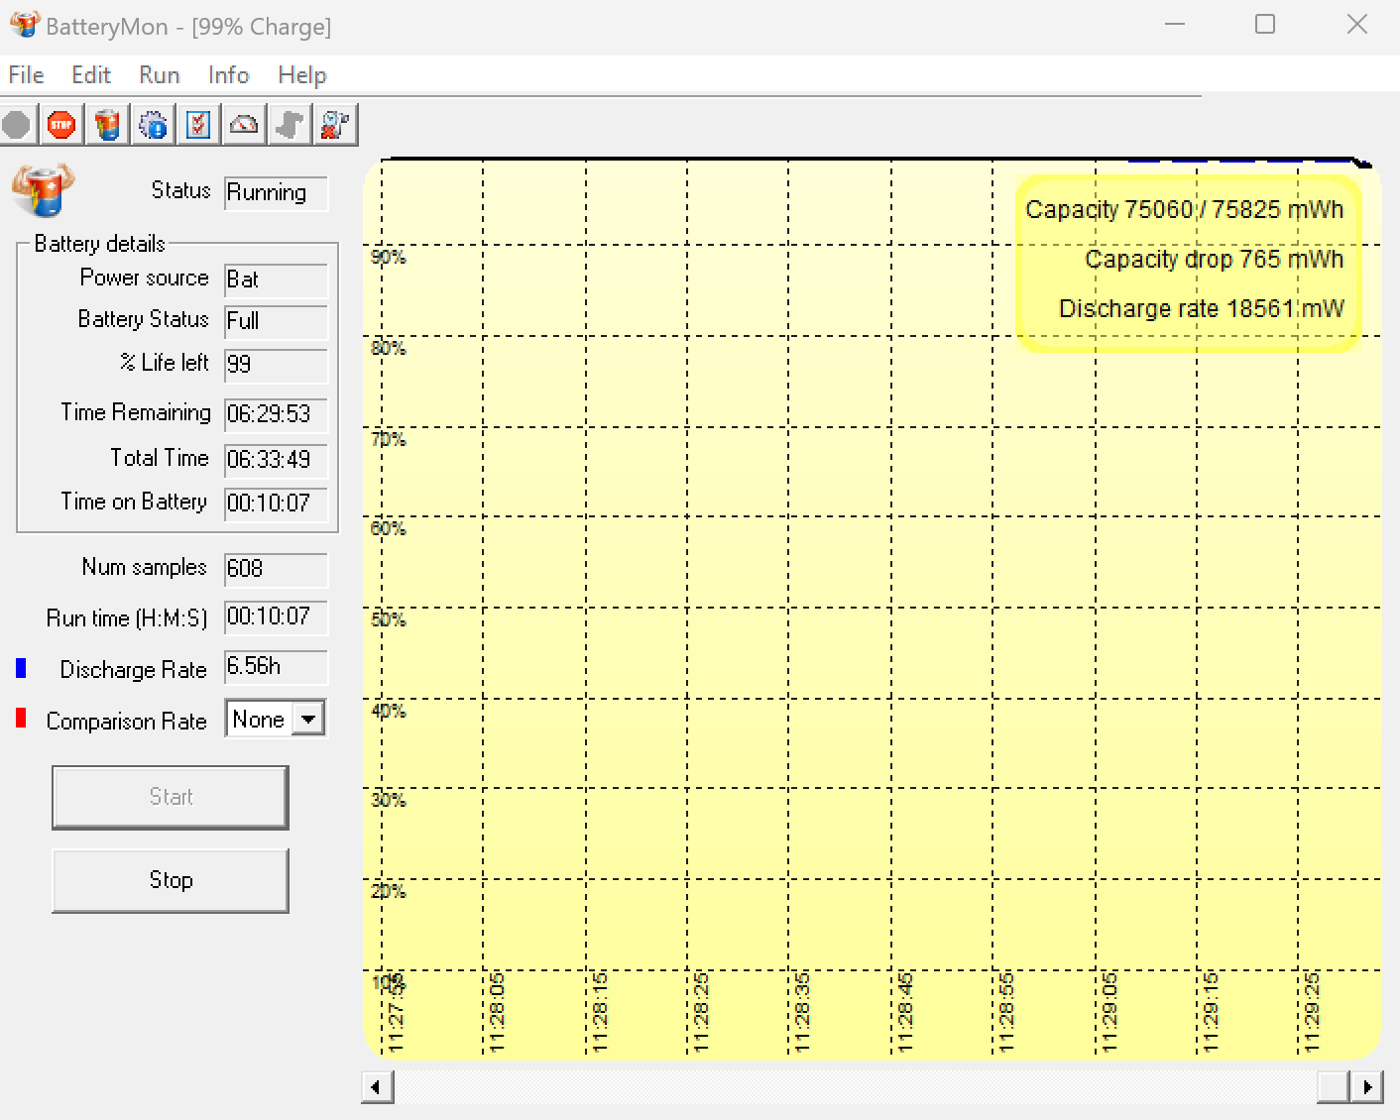Click the Status field showing Running
Viewport: 1400px width, 1120px height.
276,192
